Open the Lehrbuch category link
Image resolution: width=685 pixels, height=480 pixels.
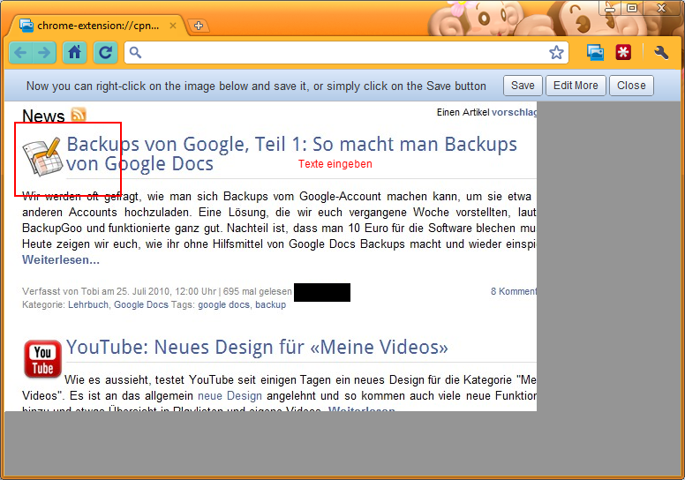pos(88,305)
